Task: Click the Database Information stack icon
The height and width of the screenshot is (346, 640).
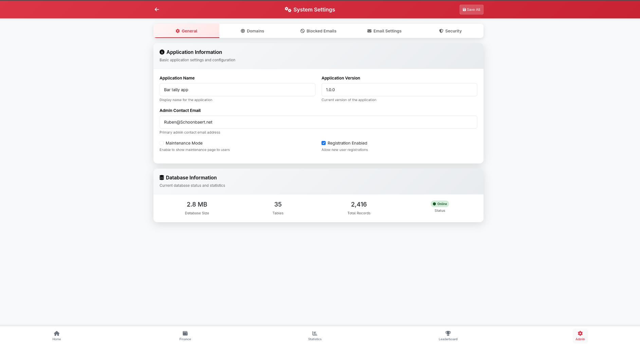Action: tap(162, 178)
